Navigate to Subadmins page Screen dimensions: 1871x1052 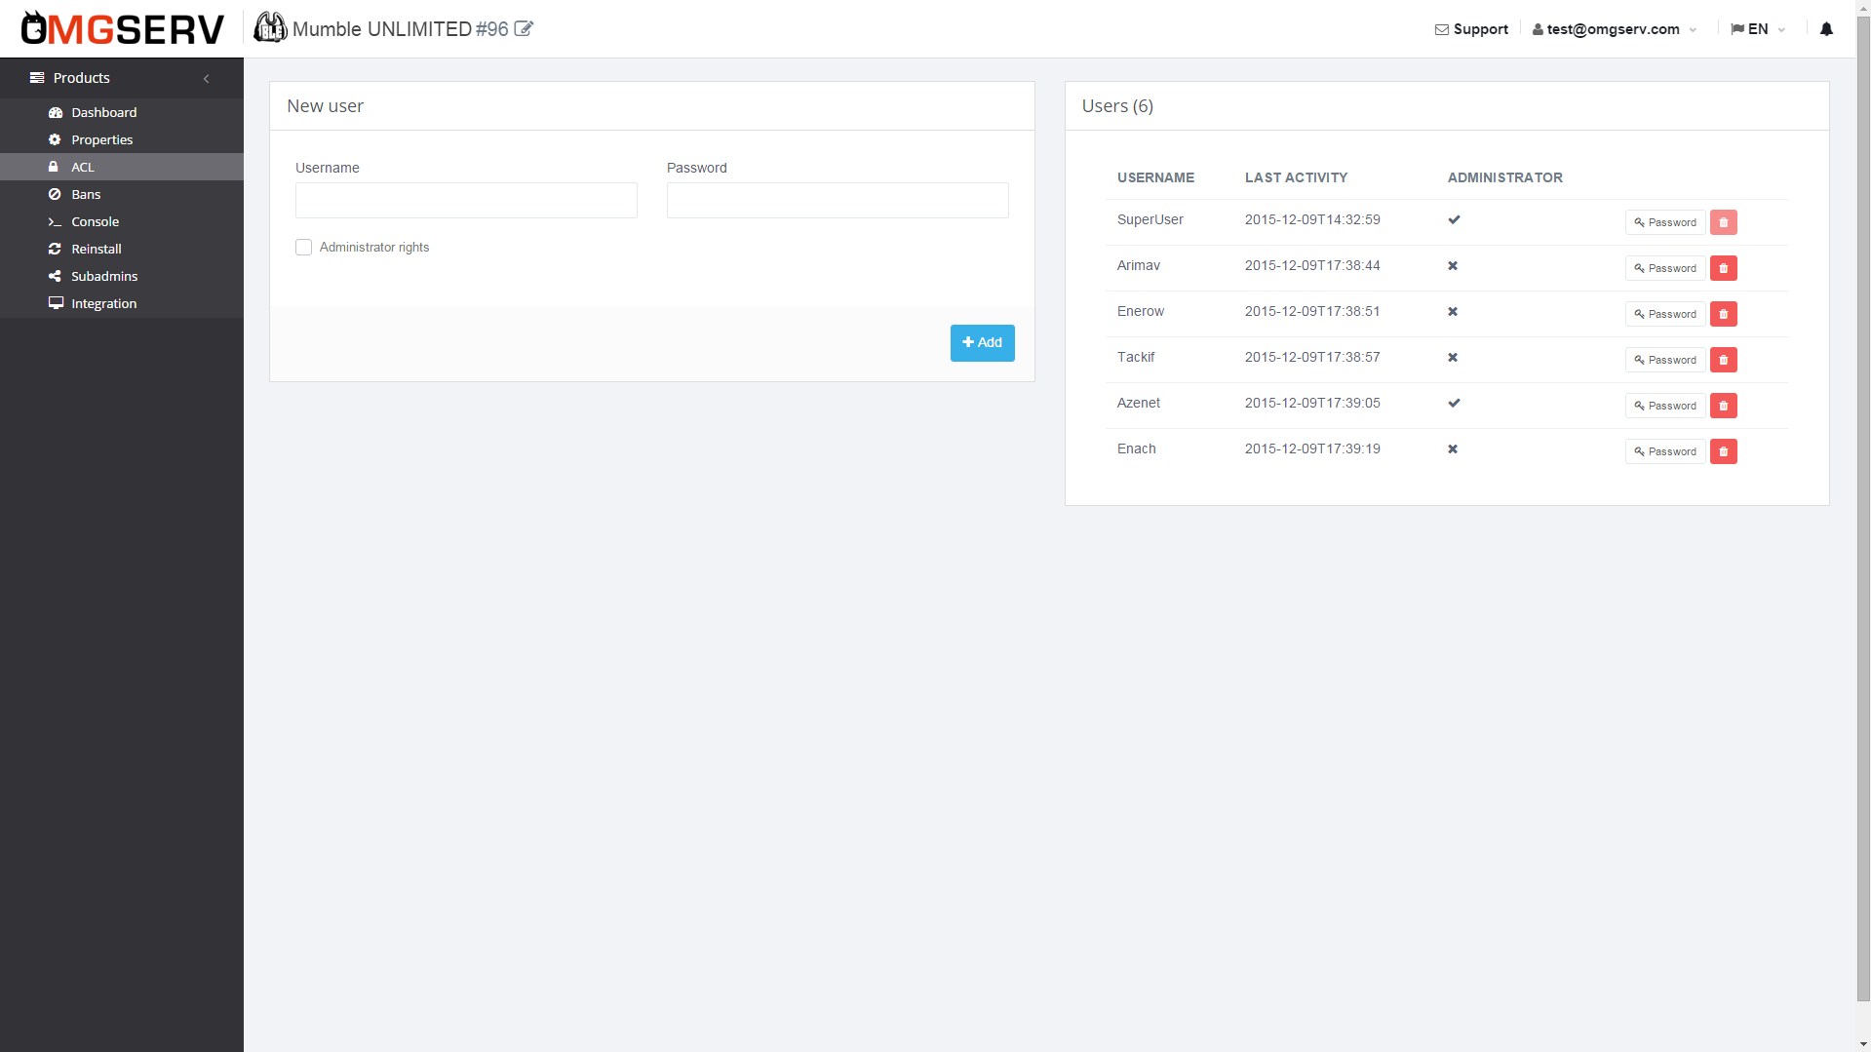pyautogui.click(x=103, y=277)
